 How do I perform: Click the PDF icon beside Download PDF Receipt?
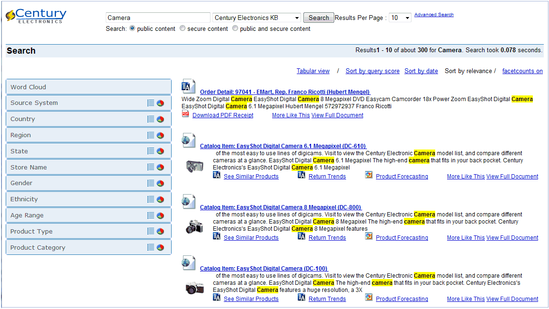(x=185, y=113)
